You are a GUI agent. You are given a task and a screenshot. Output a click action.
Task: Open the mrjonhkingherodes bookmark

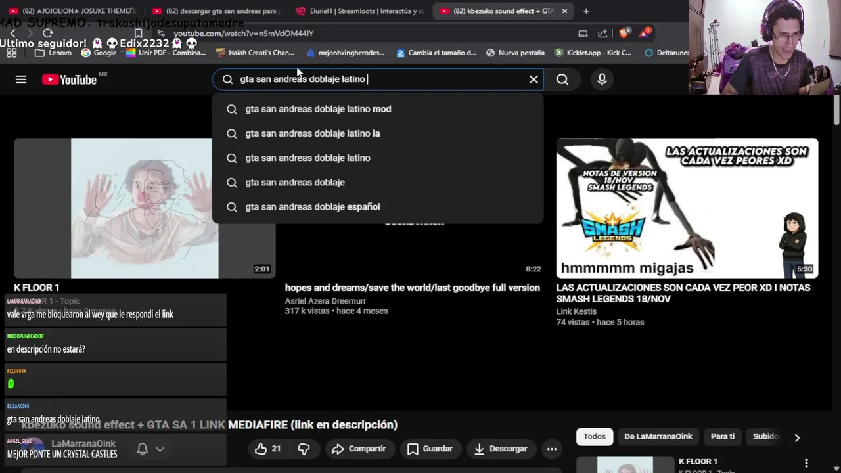[x=346, y=53]
